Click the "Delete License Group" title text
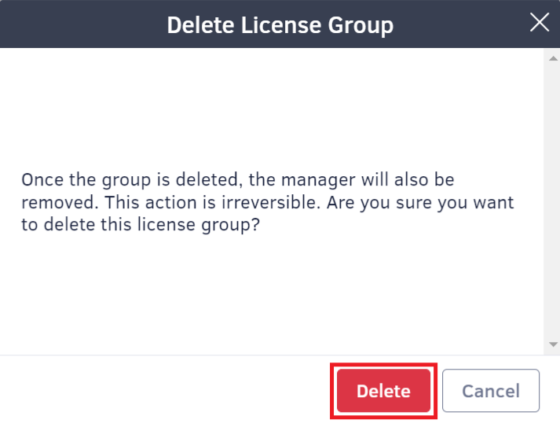The image size is (560, 427). coord(280,25)
